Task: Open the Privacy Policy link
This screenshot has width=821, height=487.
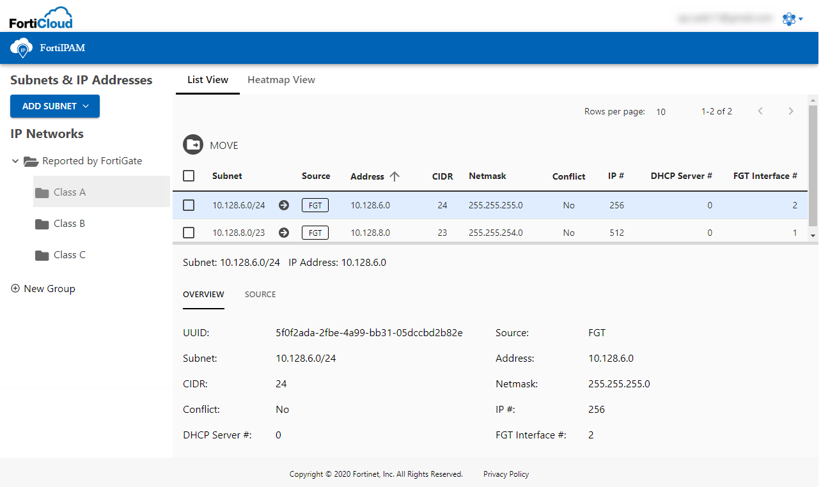Action: click(506, 474)
